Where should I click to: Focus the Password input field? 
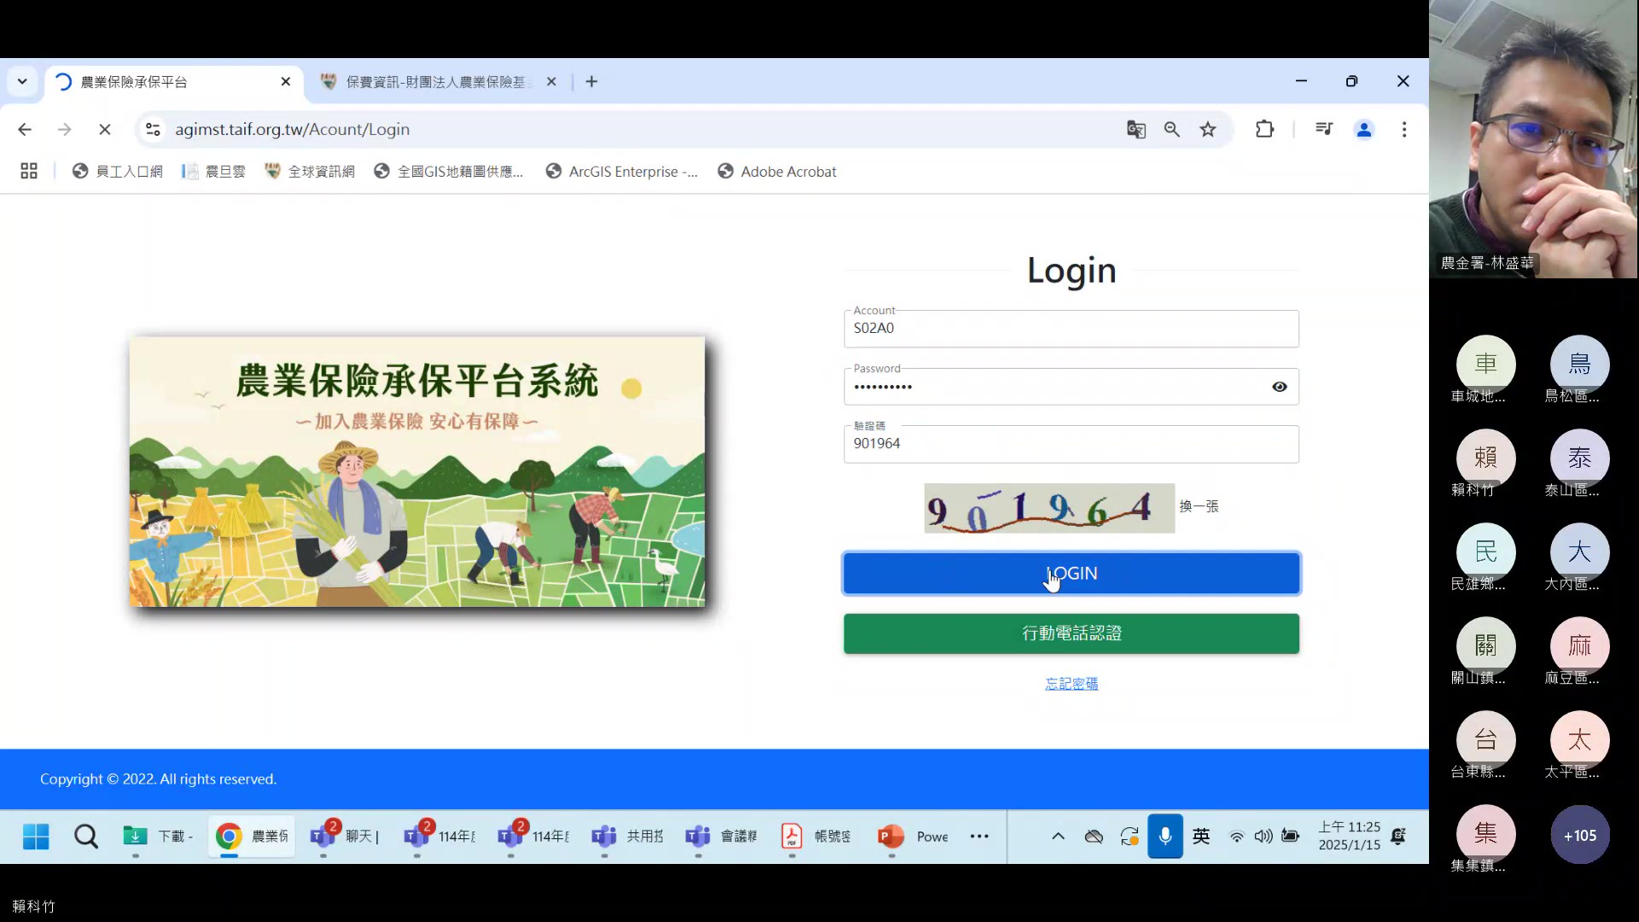coord(1071,387)
